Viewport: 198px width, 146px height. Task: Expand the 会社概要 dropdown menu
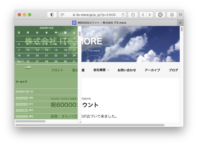point(101,70)
